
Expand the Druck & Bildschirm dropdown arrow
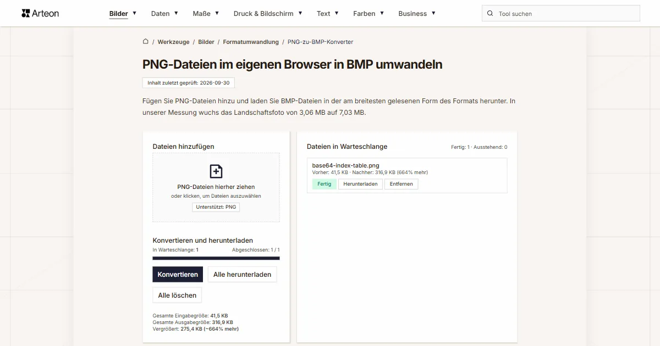coord(300,13)
